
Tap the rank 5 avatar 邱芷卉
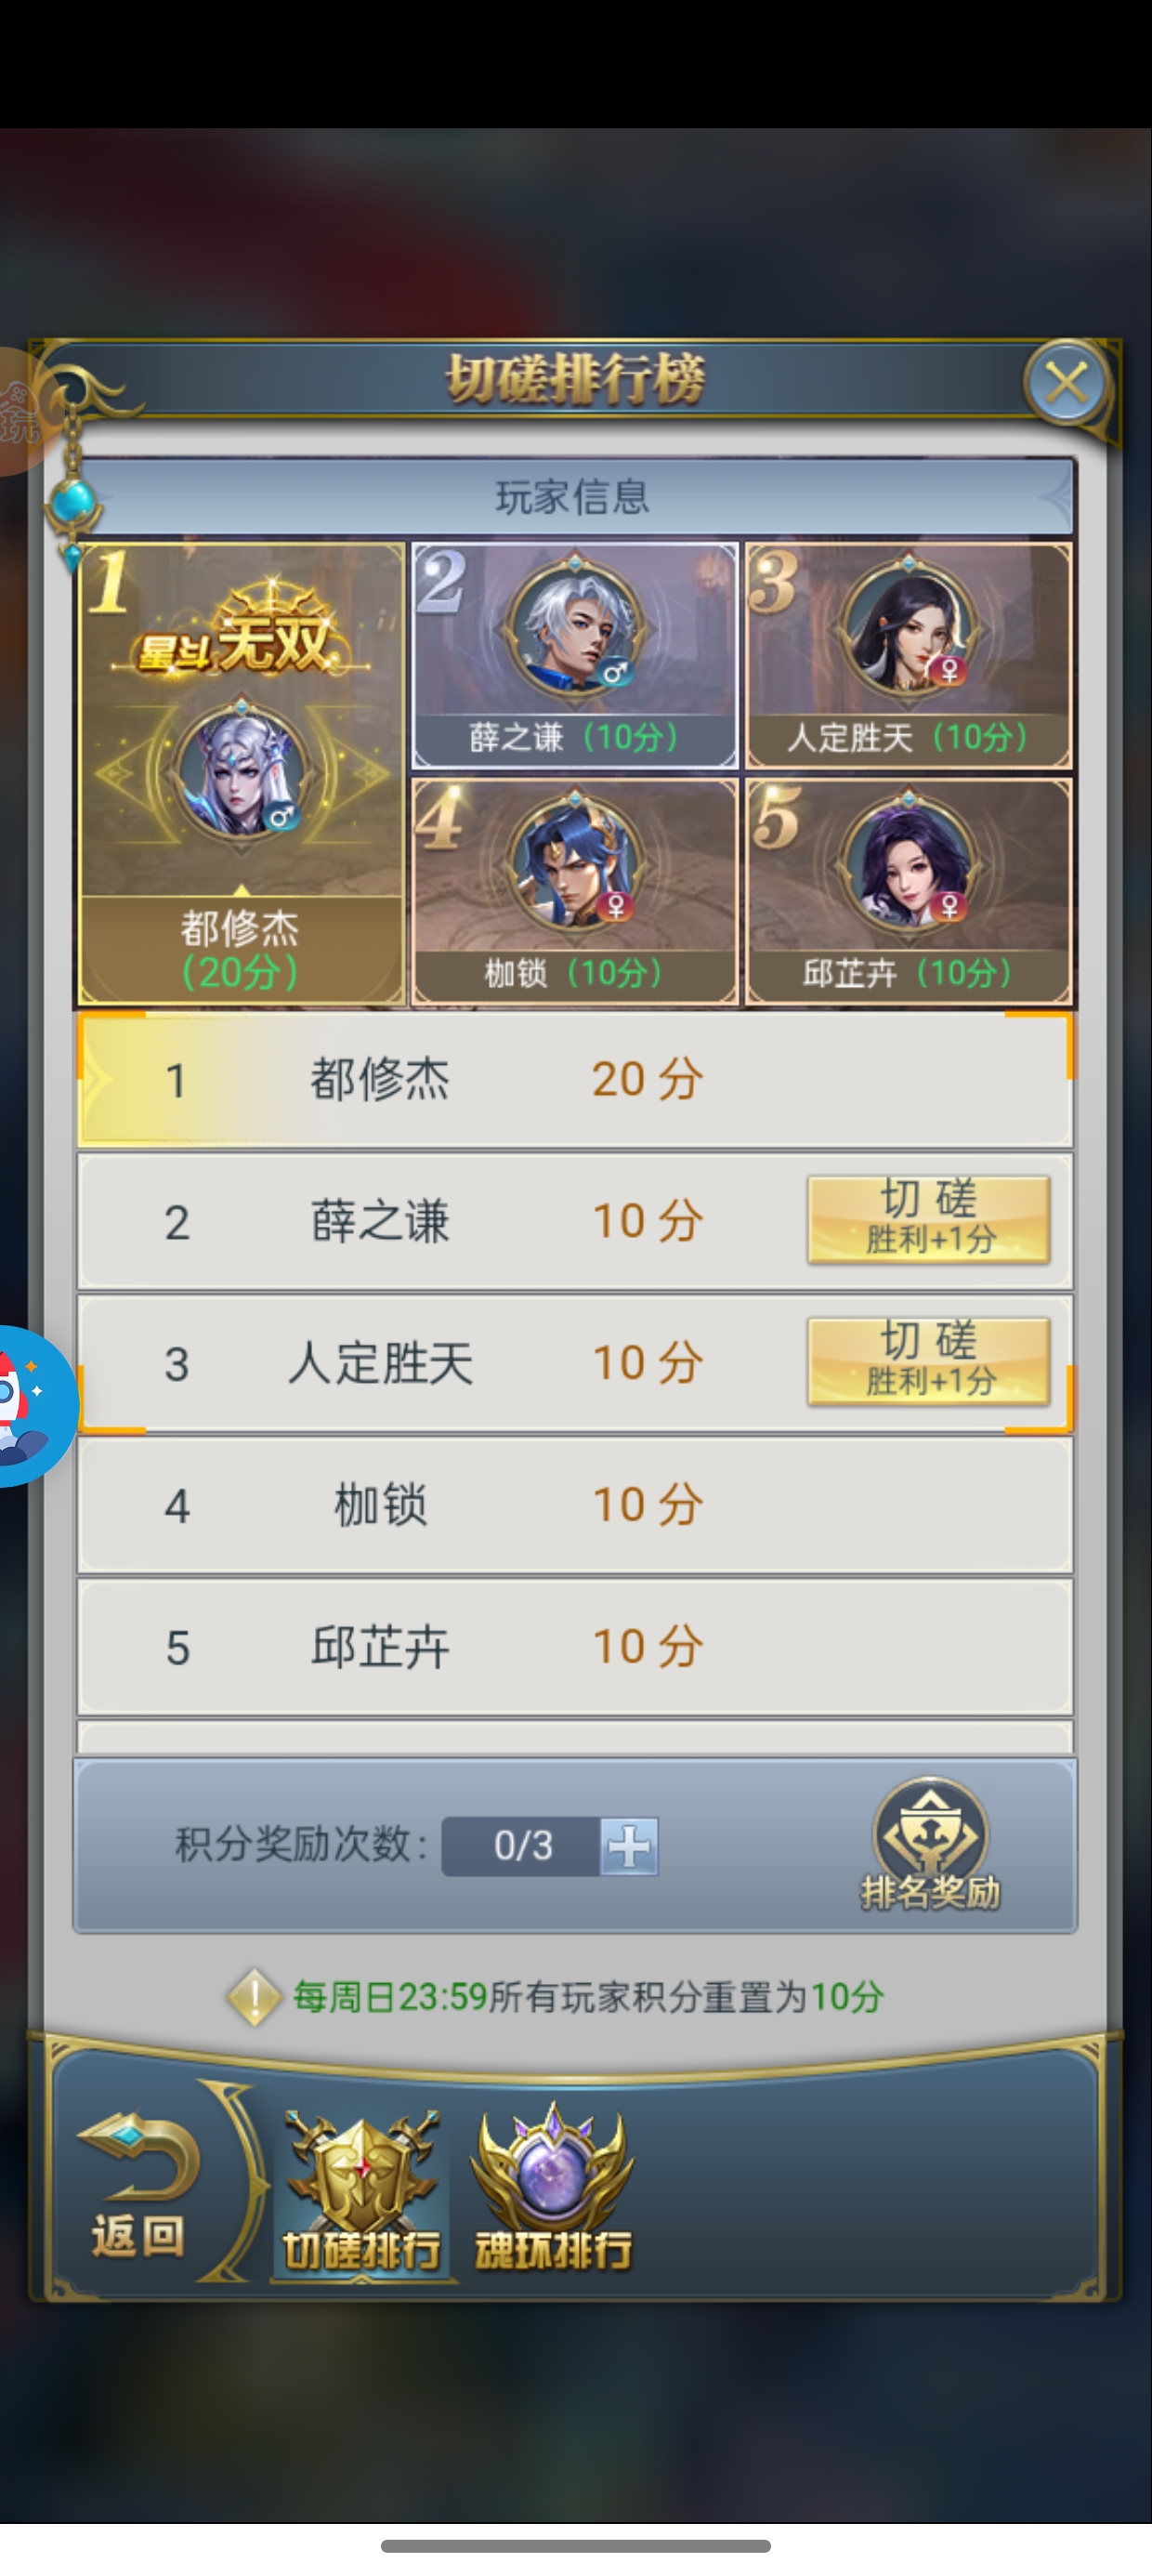point(908,862)
